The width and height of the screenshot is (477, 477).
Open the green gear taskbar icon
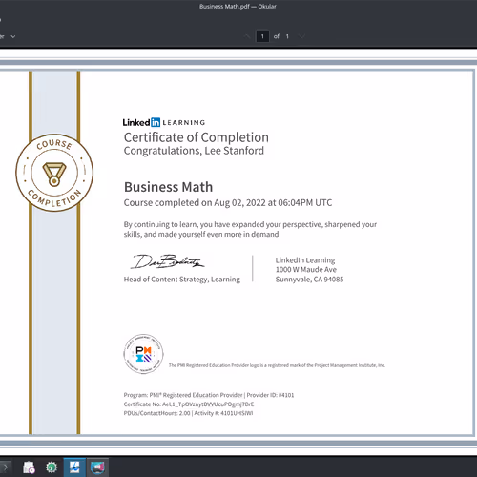tap(52, 467)
